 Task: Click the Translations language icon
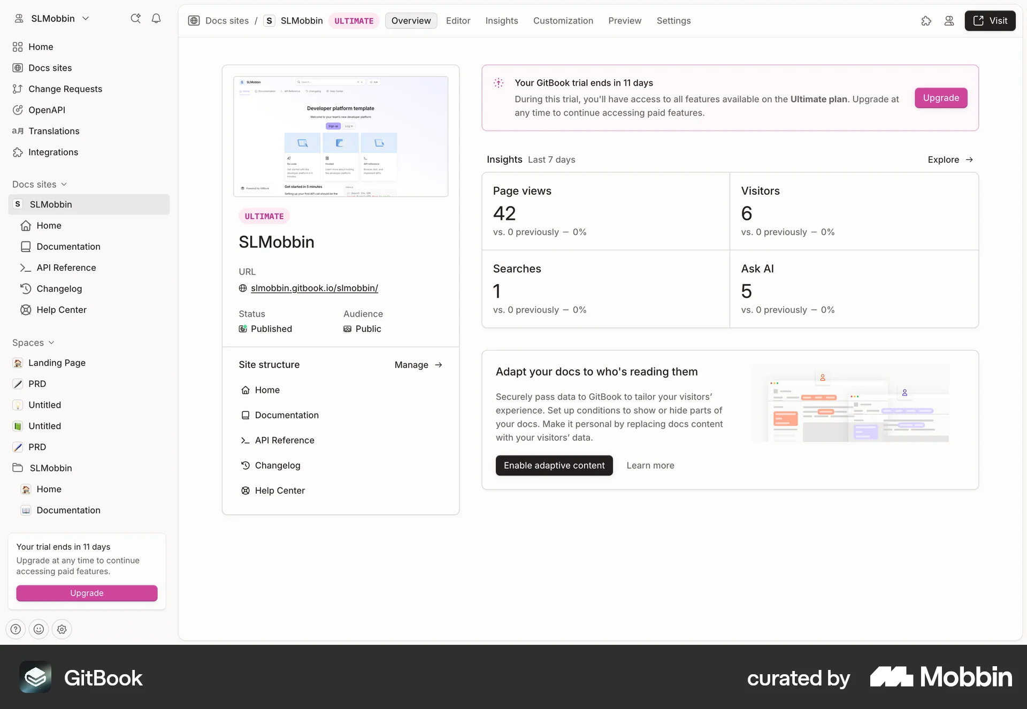pos(18,131)
